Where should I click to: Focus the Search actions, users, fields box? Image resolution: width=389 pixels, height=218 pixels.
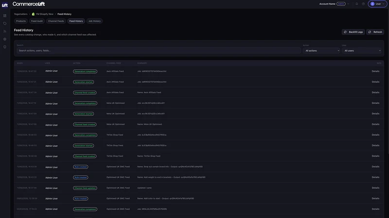coord(159,51)
